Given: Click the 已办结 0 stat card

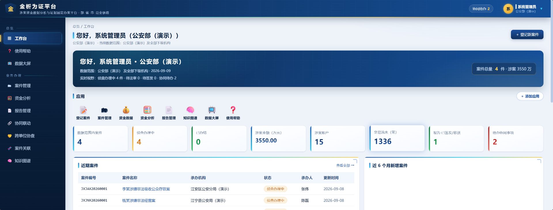Looking at the screenshot, I should [219, 139].
